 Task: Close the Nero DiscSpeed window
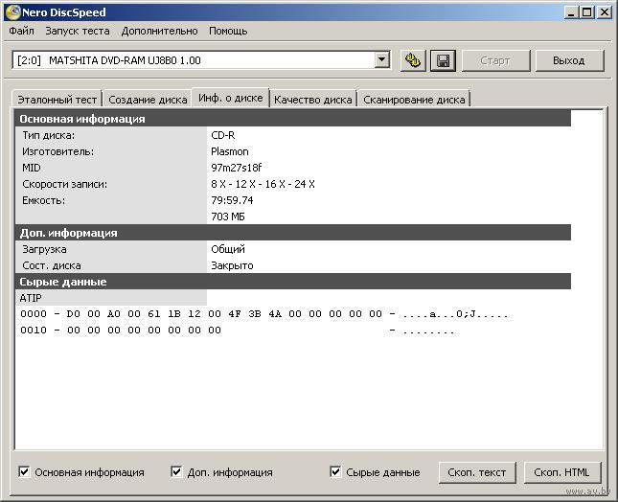(605, 12)
